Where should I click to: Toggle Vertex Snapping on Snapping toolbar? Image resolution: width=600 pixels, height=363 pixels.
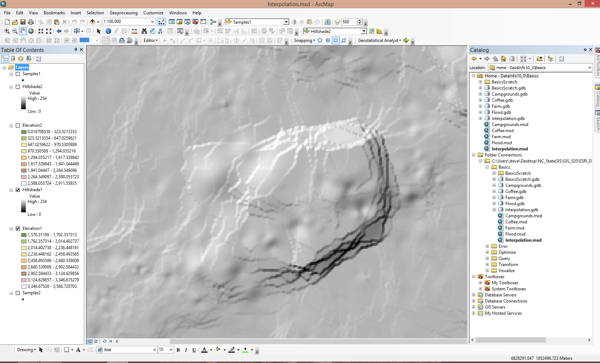click(335, 40)
